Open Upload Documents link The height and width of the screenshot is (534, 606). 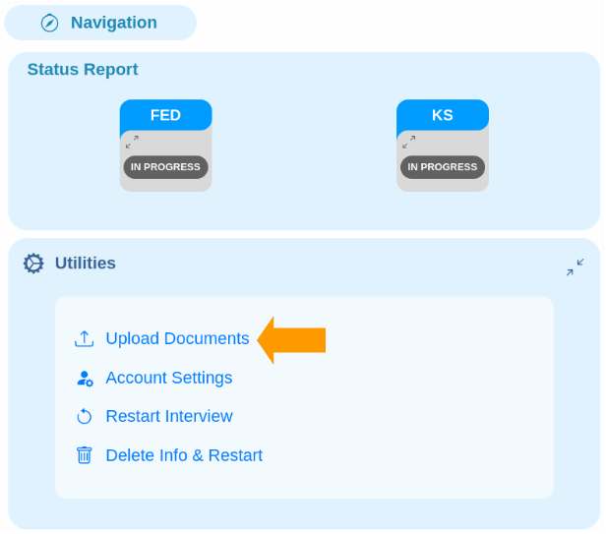pyautogui.click(x=177, y=338)
